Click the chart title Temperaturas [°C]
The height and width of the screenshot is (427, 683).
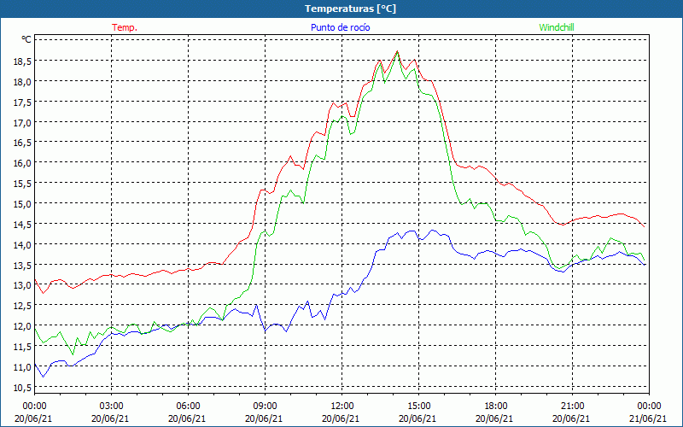coord(350,9)
